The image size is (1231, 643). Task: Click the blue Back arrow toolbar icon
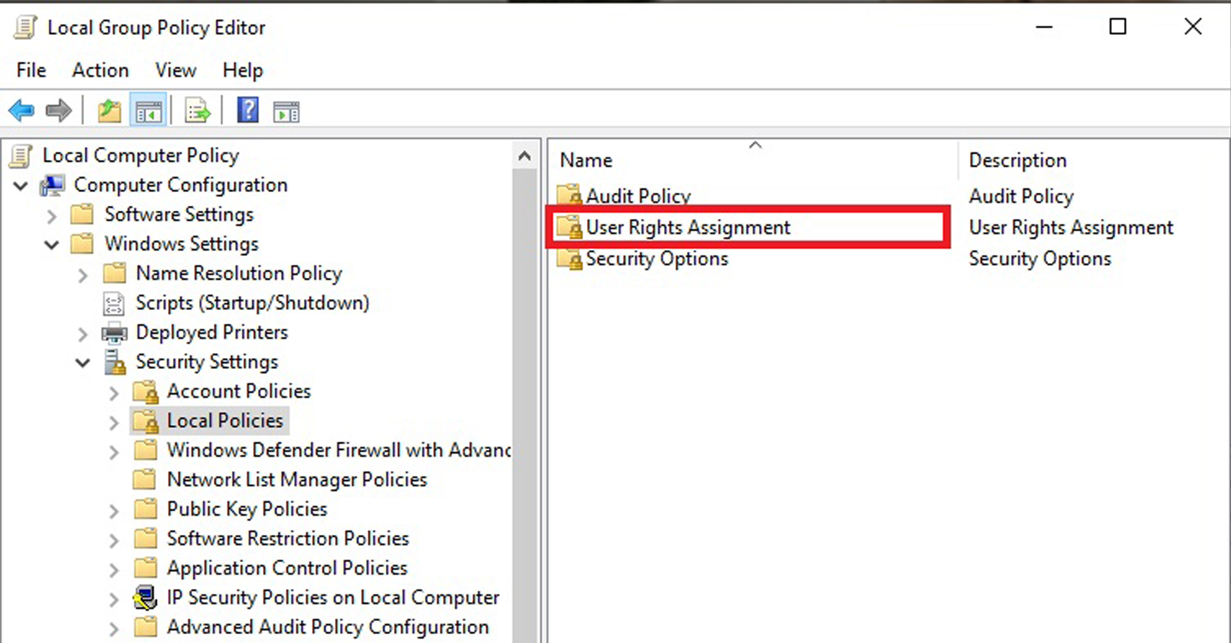point(22,110)
